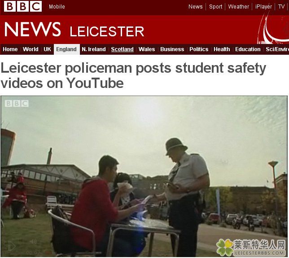Click the video thumbnail of the policeman
Viewport: 289px width, 258px height.
(144, 176)
